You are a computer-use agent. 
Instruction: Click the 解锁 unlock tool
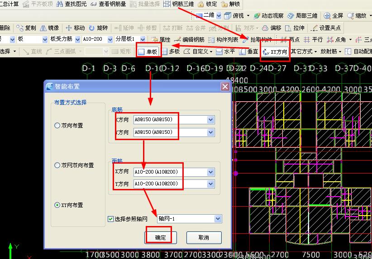230,4
